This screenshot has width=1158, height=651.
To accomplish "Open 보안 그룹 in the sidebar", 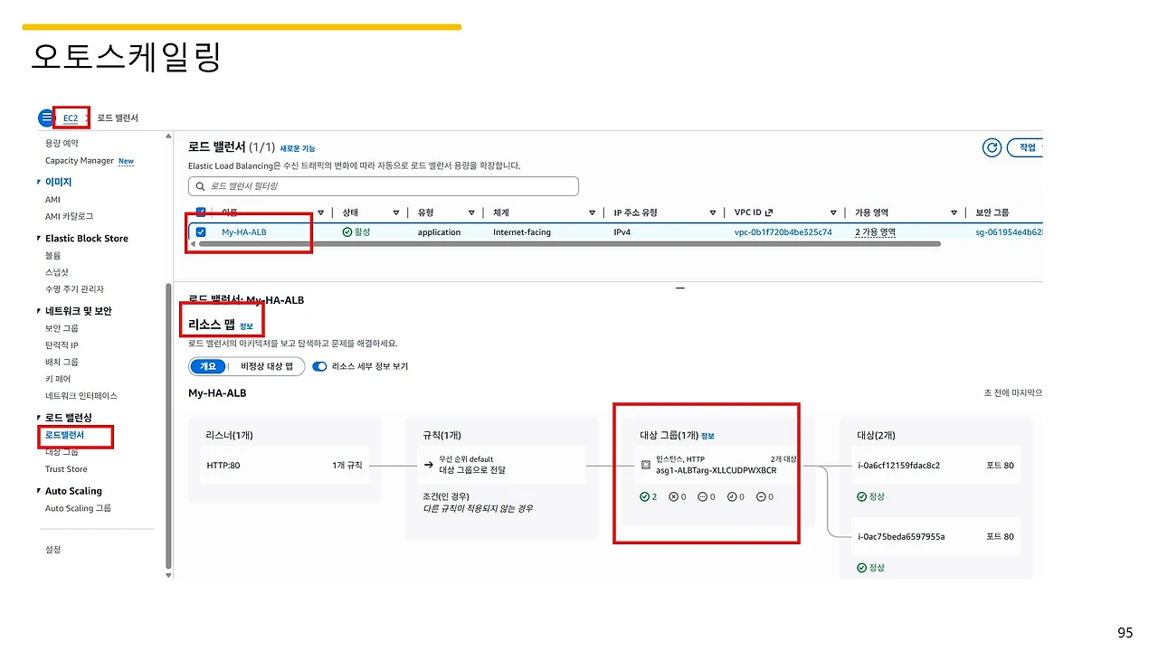I will [62, 328].
